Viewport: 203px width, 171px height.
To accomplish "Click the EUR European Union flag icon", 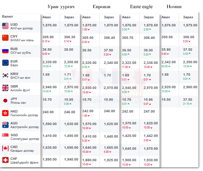I will click(5, 63).
